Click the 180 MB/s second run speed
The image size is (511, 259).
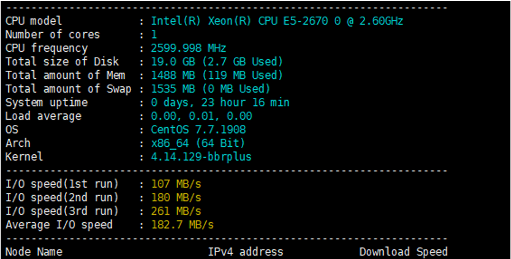tap(176, 197)
